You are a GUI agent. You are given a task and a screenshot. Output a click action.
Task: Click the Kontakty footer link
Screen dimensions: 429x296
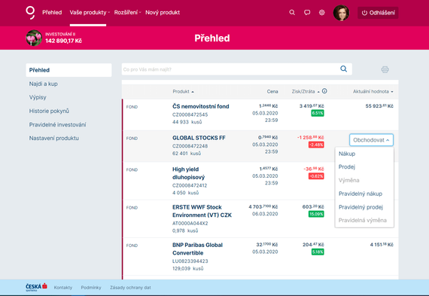63,288
